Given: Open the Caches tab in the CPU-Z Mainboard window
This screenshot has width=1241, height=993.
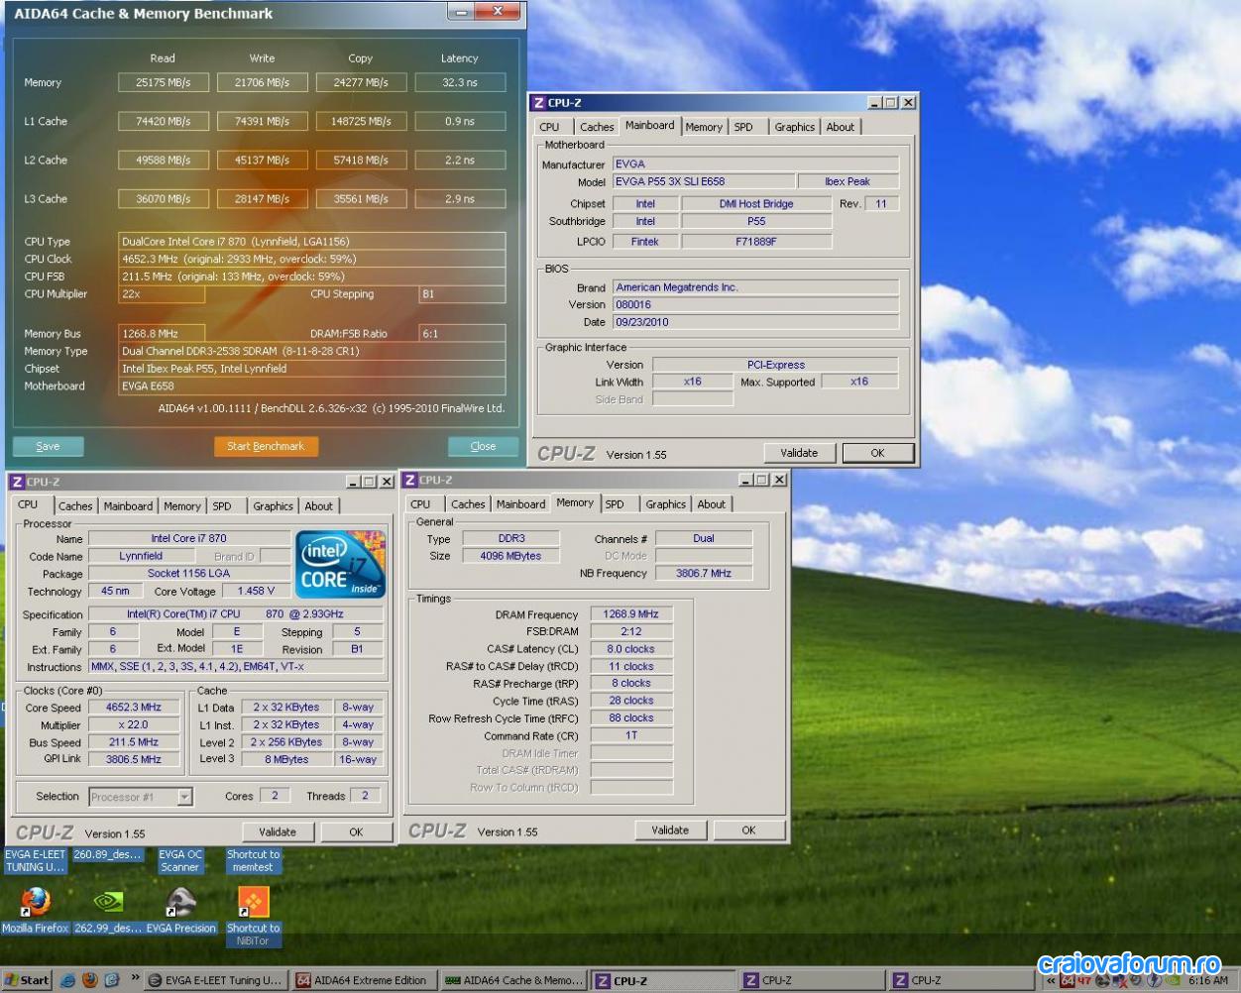Looking at the screenshot, I should 597,127.
